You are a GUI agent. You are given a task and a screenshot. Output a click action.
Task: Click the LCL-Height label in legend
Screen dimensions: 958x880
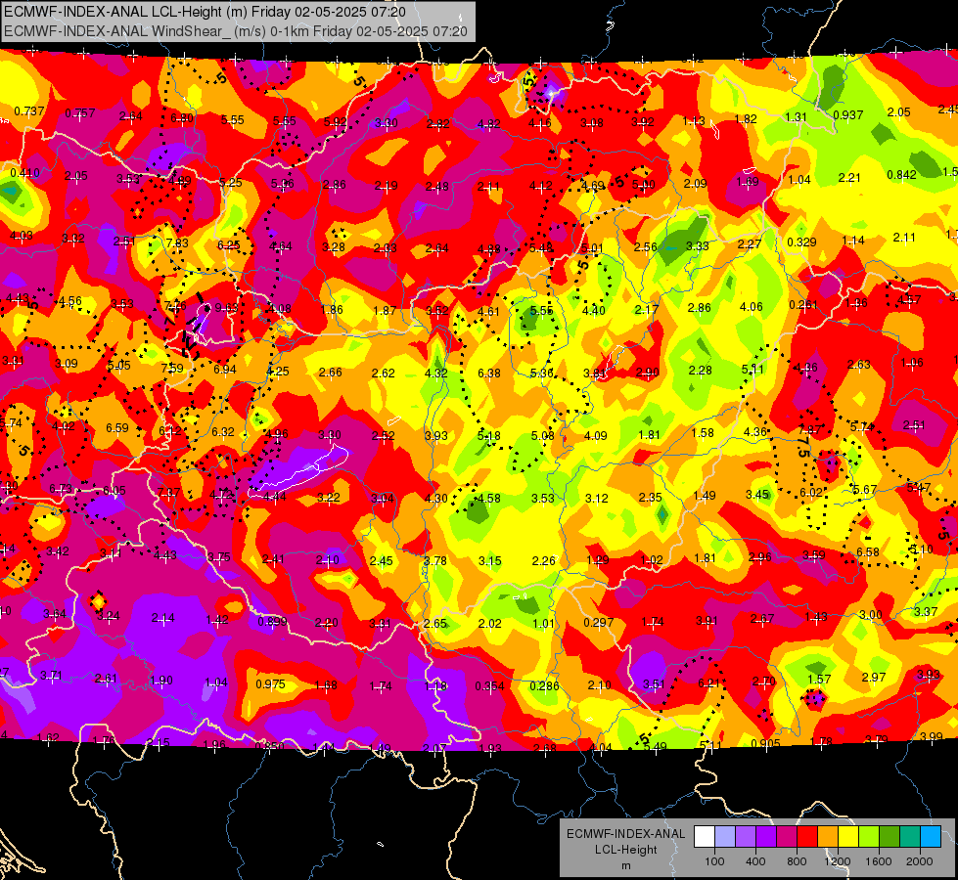tap(625, 850)
